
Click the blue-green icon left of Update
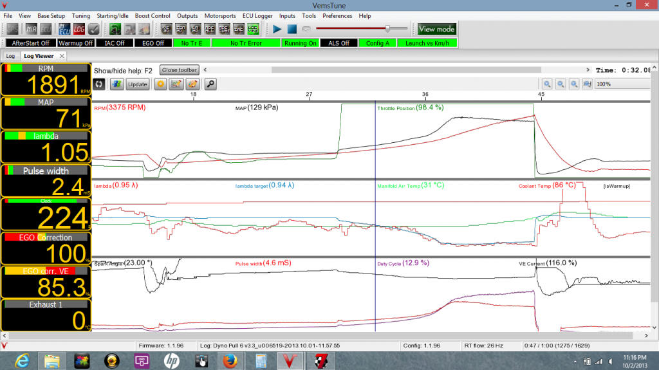[116, 84]
